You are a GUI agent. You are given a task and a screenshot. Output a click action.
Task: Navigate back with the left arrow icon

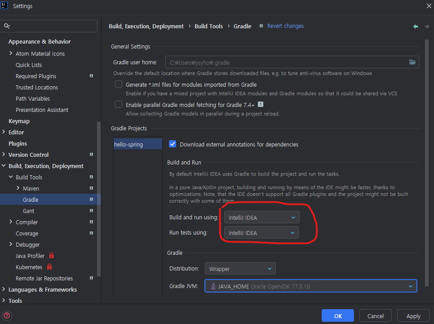pos(416,27)
